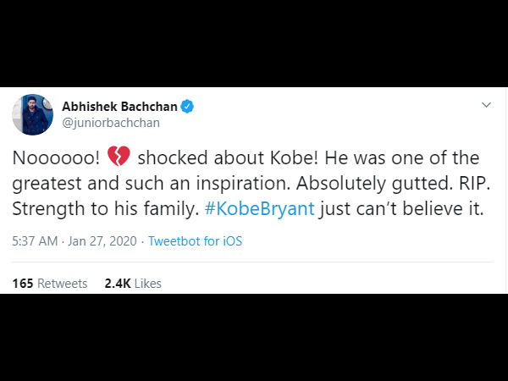Click the broken heart emoji
The image size is (508, 381).
click(x=119, y=156)
